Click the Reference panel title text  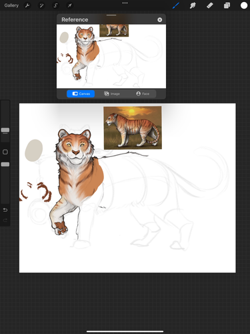[75, 19]
